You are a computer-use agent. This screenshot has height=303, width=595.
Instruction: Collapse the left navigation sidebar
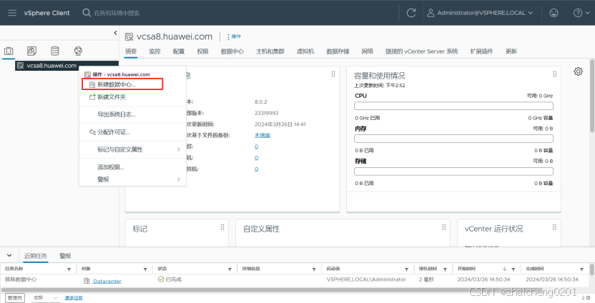(115, 33)
